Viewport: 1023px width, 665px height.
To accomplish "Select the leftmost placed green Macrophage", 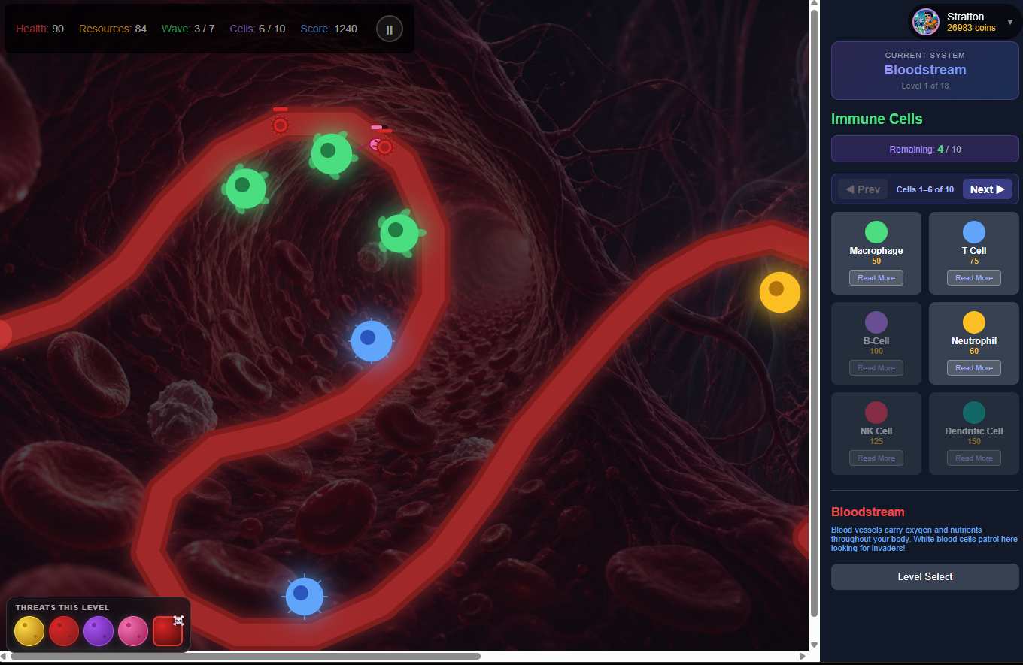I will coord(245,188).
